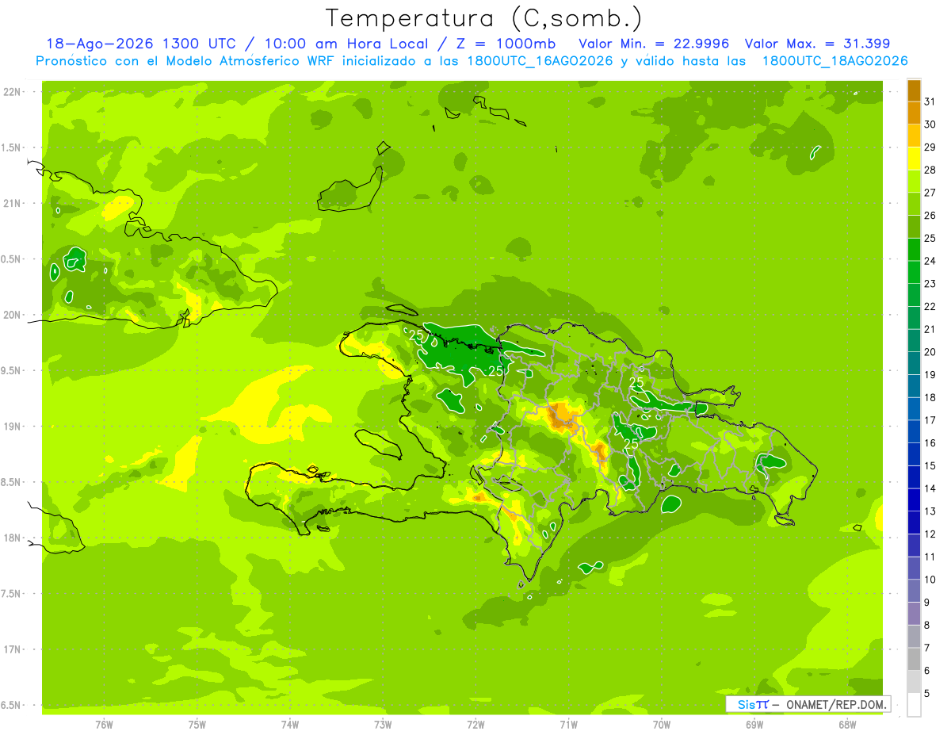The width and height of the screenshot is (951, 735).
Task: Pick the yellow legend swatch between 28 and 29
Action: (x=915, y=159)
